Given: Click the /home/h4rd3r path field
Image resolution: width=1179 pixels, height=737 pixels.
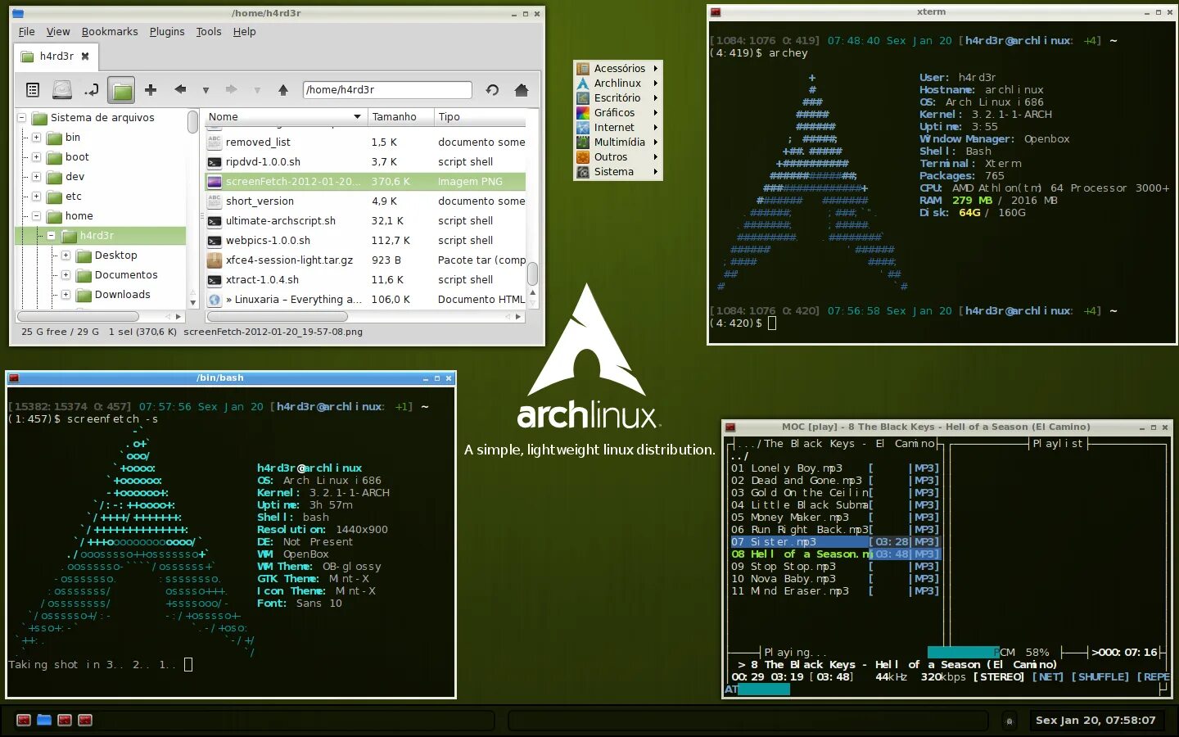Looking at the screenshot, I should coord(387,90).
